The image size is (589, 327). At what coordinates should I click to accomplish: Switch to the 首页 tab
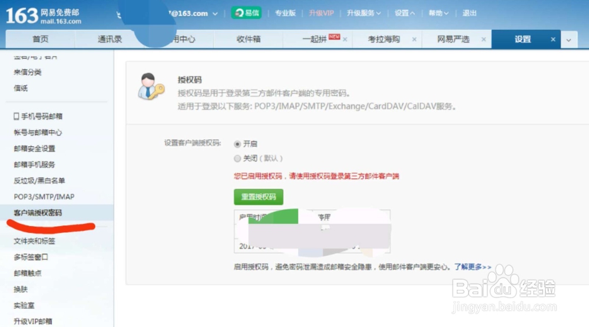40,39
